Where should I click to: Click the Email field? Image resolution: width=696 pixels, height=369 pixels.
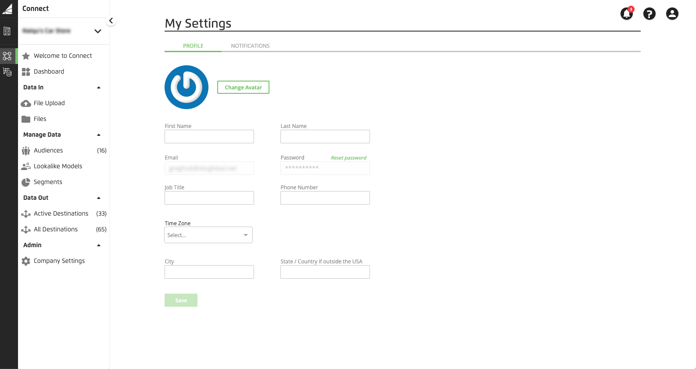tap(209, 168)
